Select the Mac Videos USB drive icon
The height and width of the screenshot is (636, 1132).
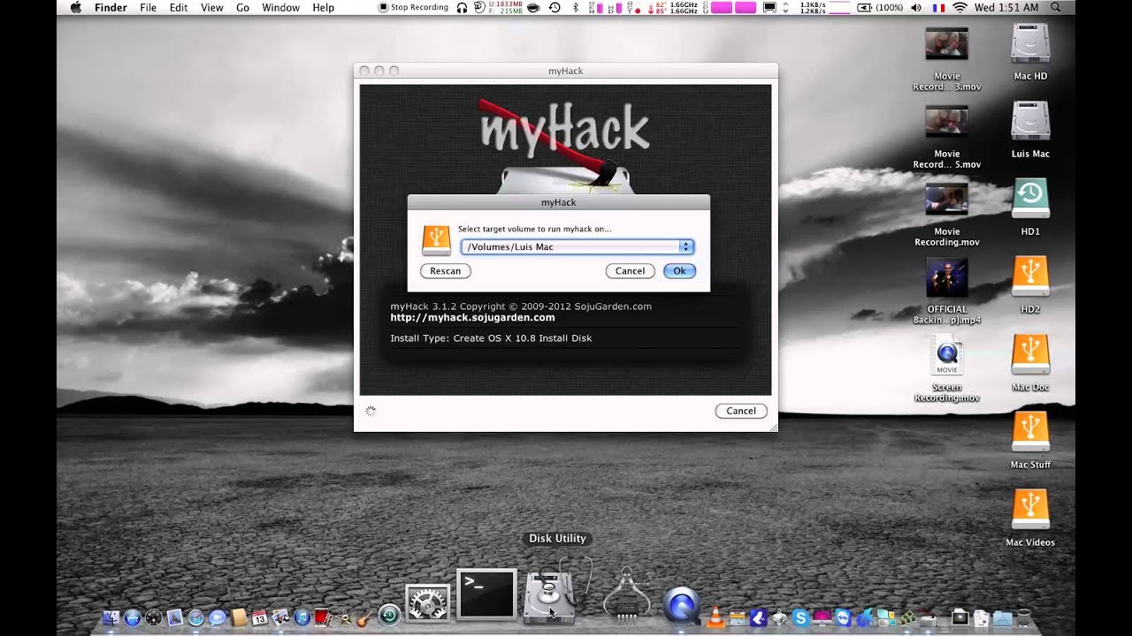point(1030,511)
